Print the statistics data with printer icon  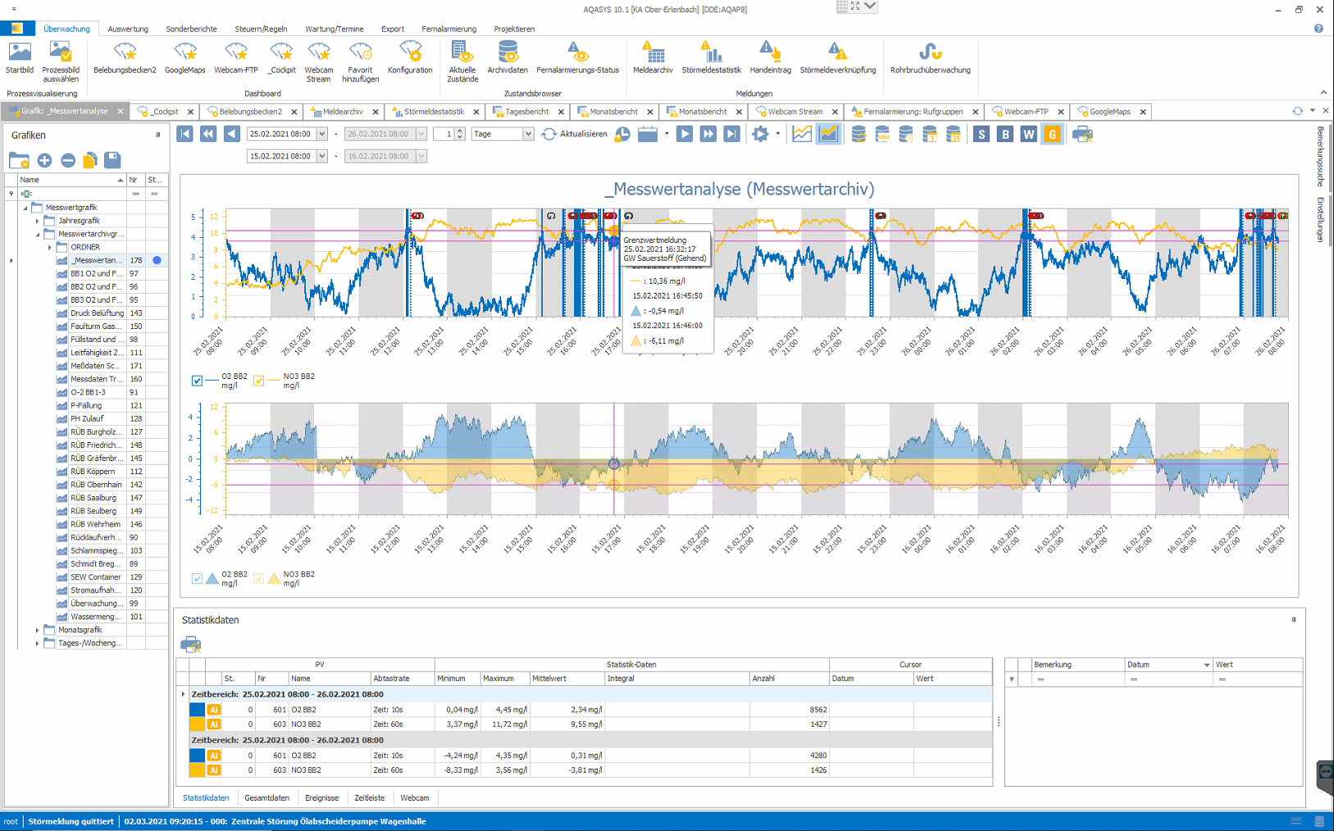click(190, 644)
